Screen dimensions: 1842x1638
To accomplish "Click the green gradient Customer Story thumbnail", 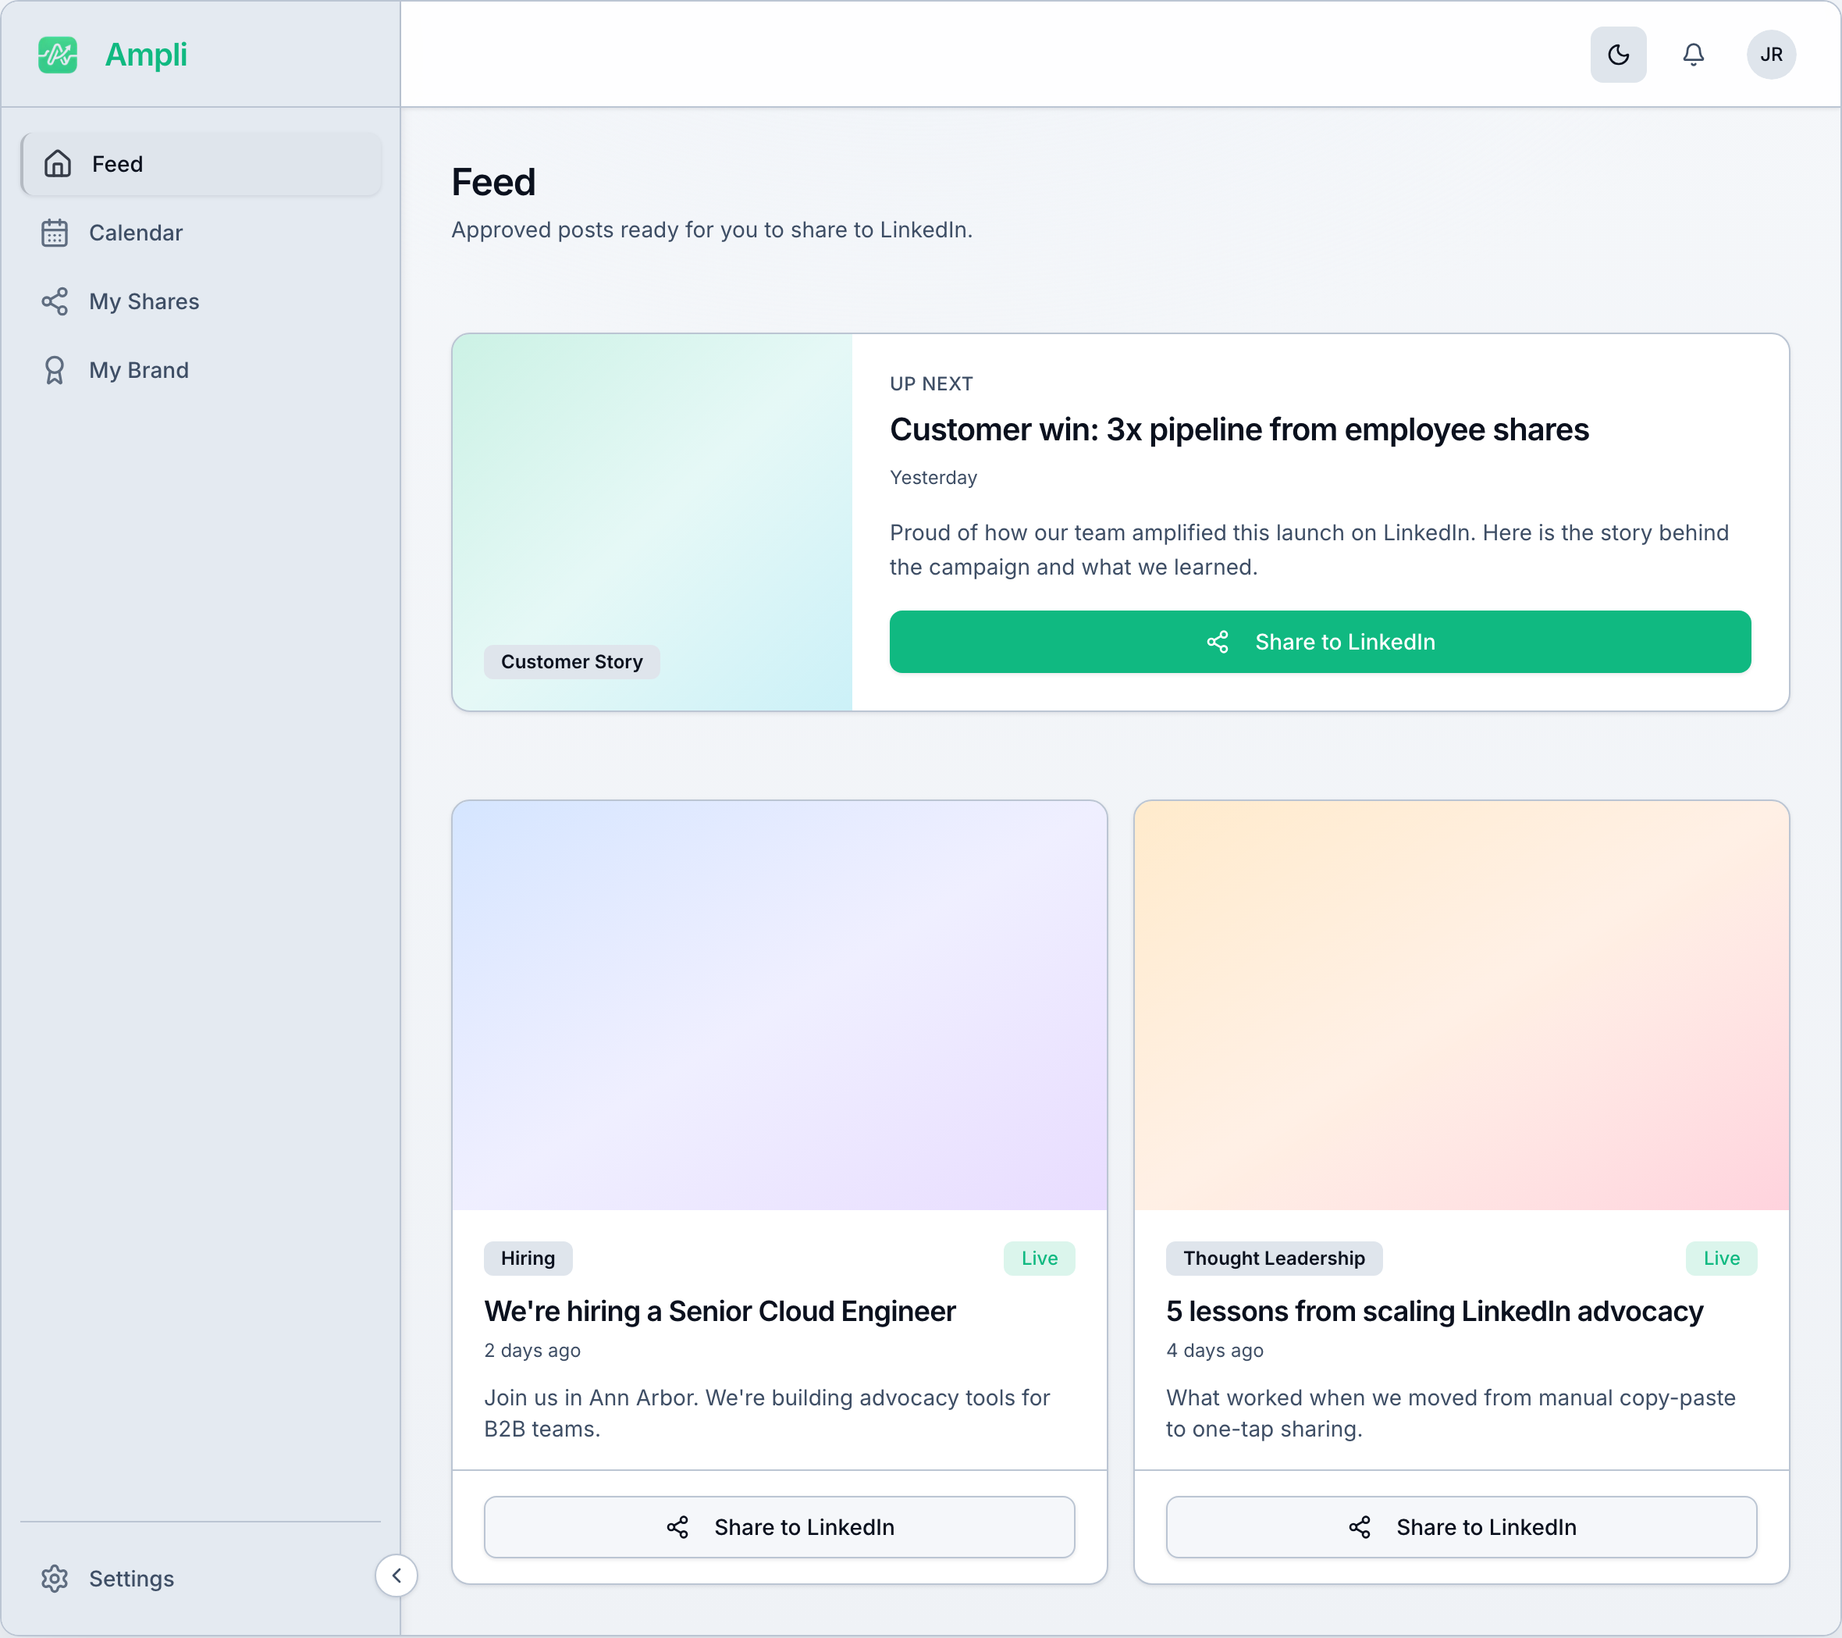I will click(x=653, y=522).
